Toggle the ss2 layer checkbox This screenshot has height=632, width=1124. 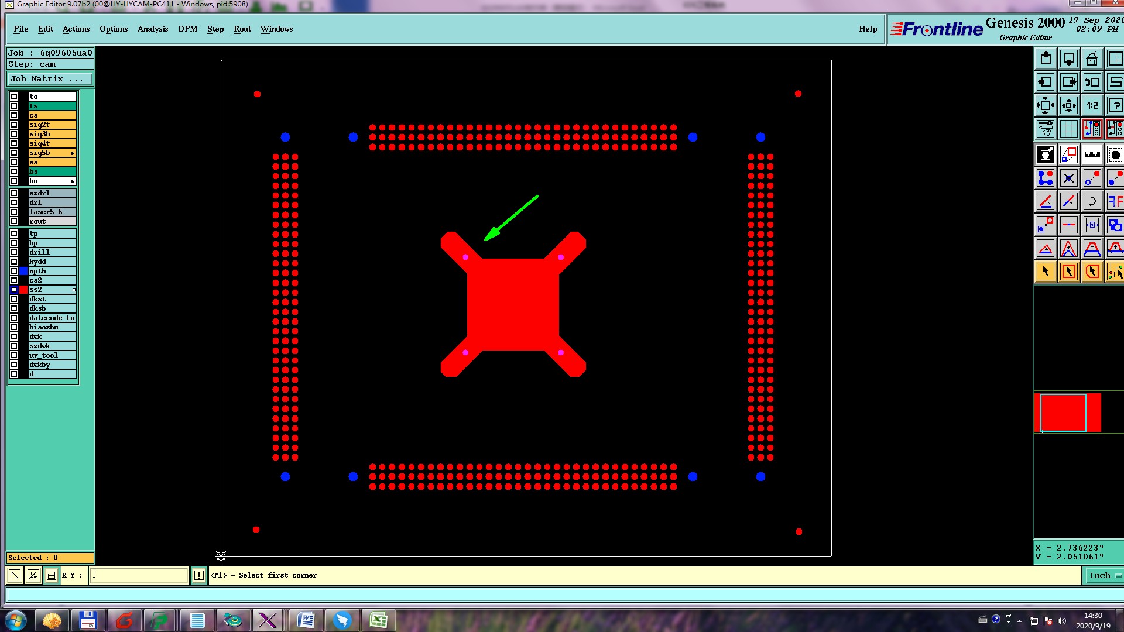(14, 290)
